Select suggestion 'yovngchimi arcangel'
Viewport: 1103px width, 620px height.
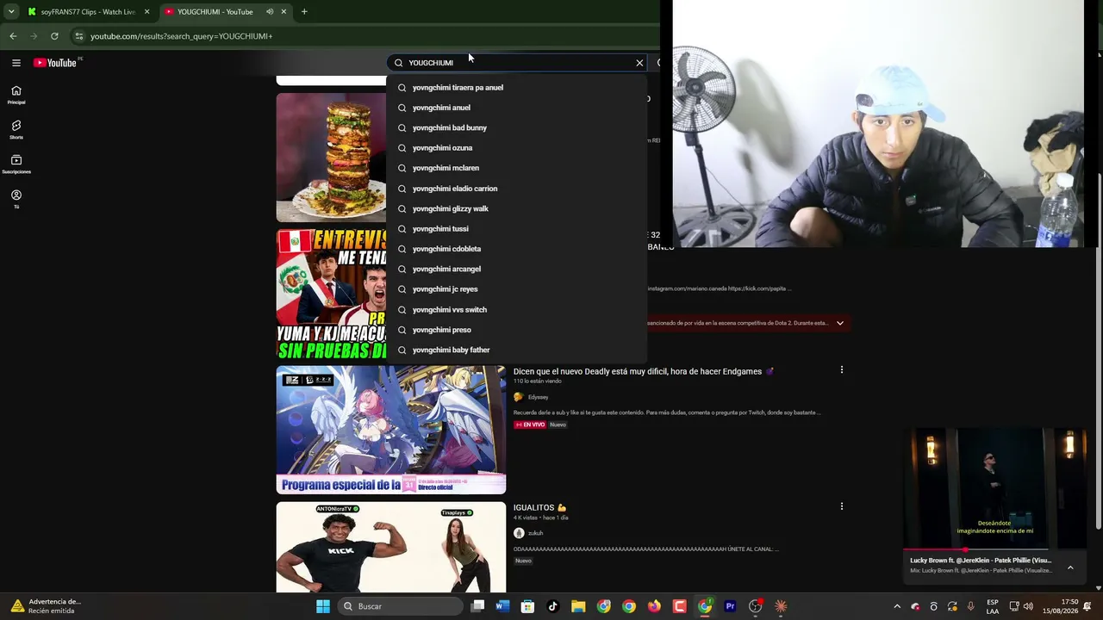pos(517,269)
